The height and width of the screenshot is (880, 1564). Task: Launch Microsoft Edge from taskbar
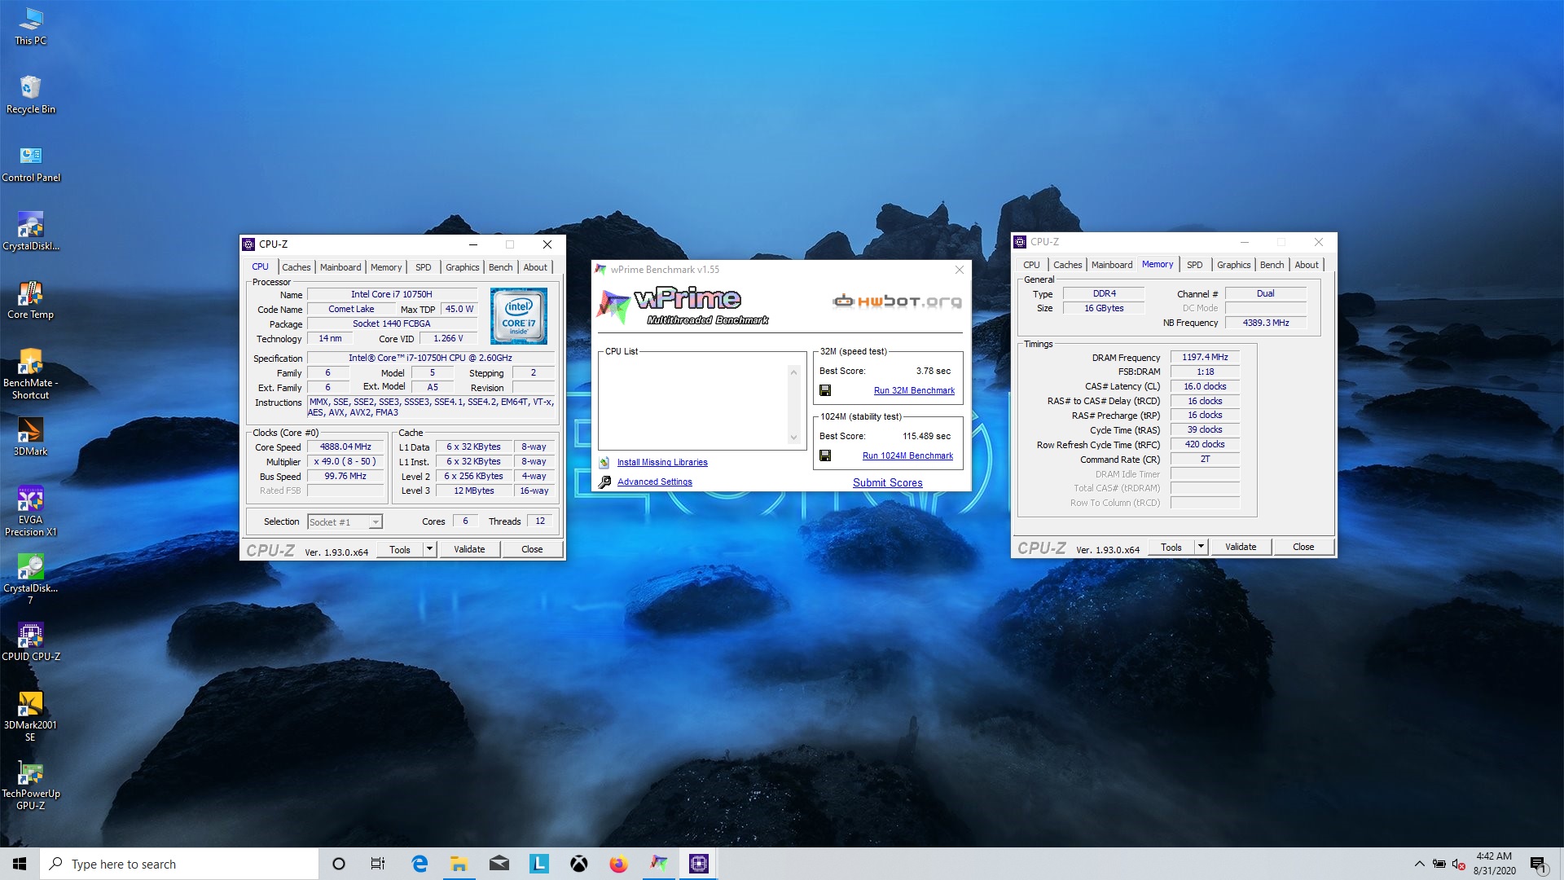(x=420, y=864)
